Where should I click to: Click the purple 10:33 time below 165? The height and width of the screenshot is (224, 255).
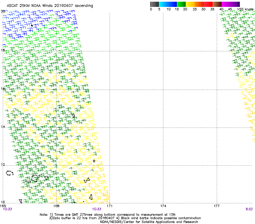tap(8, 209)
